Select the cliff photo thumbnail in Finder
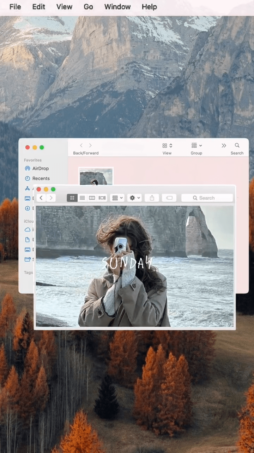 96,176
